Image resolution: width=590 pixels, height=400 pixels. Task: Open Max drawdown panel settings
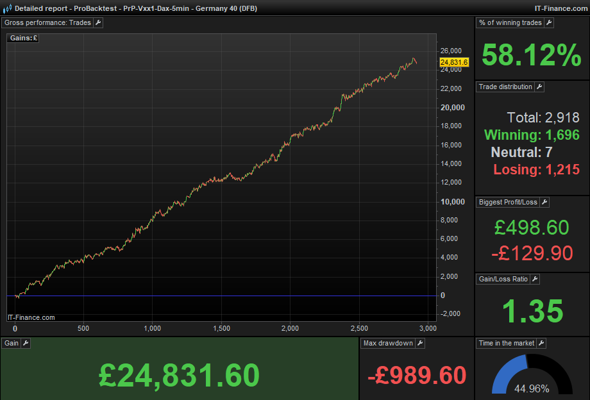click(x=419, y=343)
